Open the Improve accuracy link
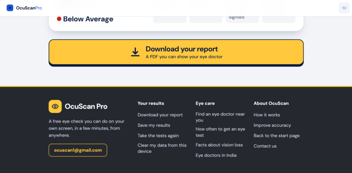 pyautogui.click(x=272, y=125)
